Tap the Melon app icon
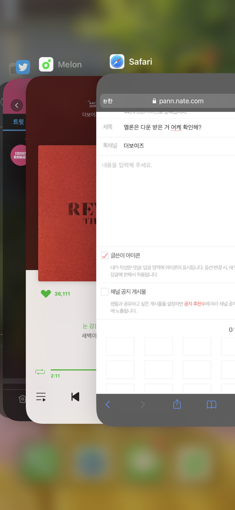This screenshot has height=510, width=235. coord(46,64)
